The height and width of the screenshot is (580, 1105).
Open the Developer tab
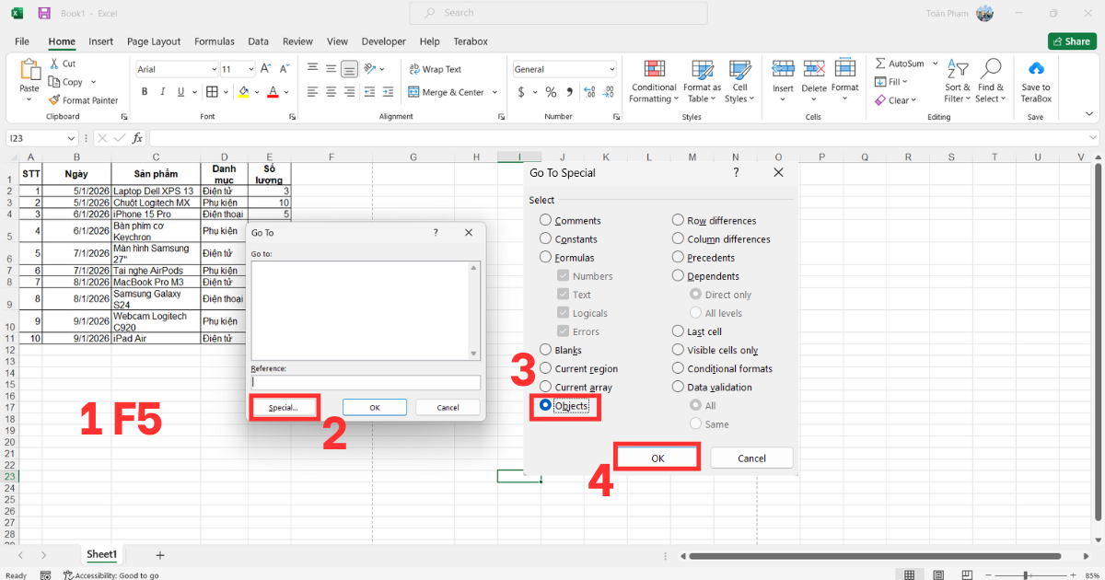pyautogui.click(x=384, y=41)
